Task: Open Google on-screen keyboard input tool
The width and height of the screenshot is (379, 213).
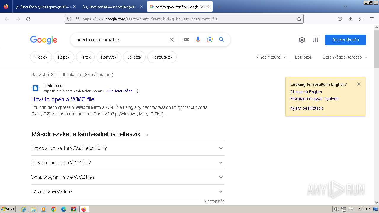Action: coord(186,40)
